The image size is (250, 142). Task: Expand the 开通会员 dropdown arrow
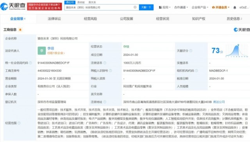pyautogui.click(x=229, y=7)
